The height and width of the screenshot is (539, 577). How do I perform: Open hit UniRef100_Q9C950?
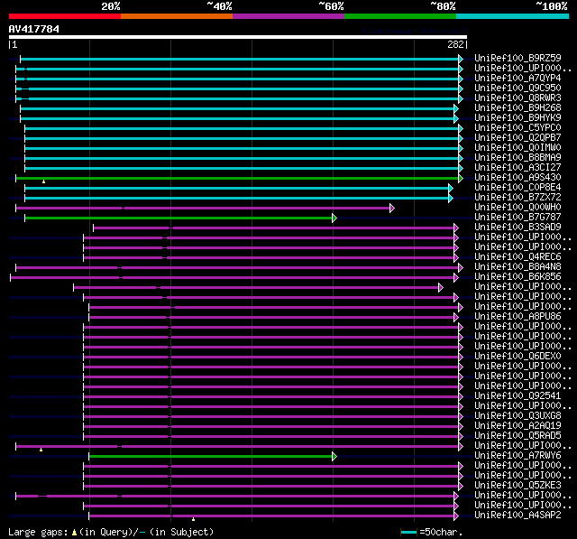pyautogui.click(x=517, y=88)
